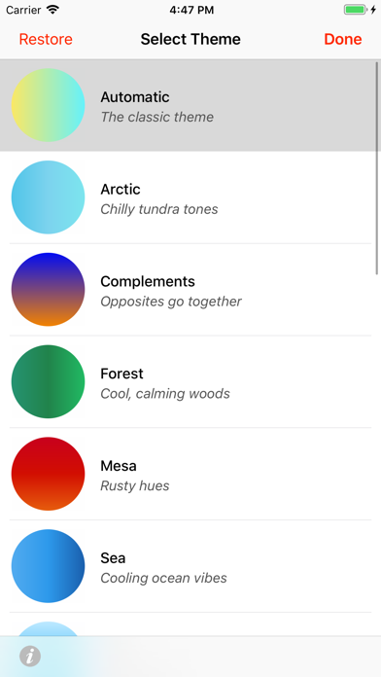Image resolution: width=381 pixels, height=677 pixels.
Task: Choose the Arctic theme swatch
Action: 48,197
